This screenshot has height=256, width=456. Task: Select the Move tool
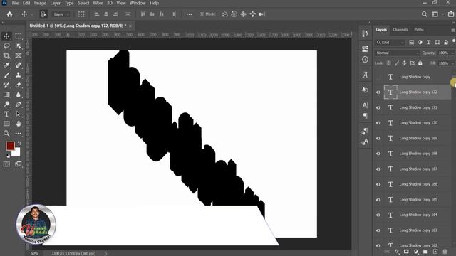coord(6,36)
